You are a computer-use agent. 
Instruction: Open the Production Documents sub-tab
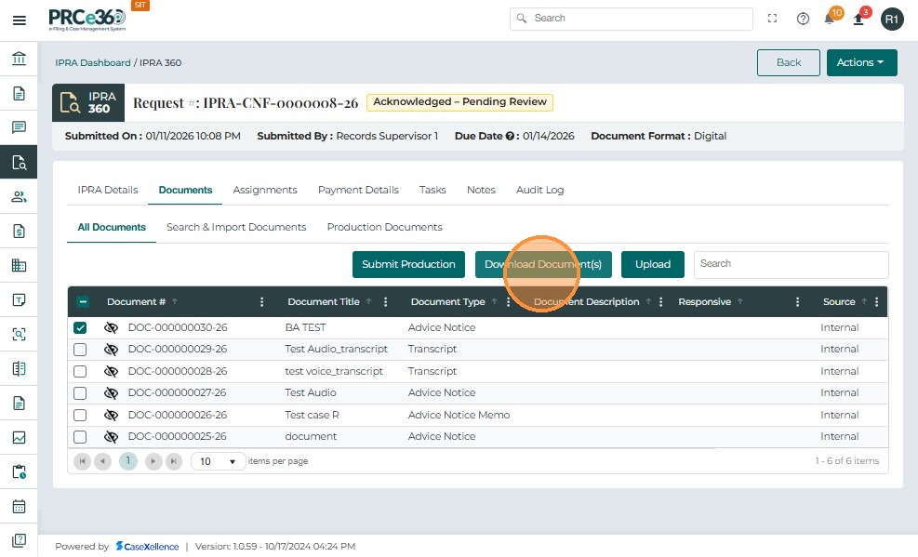click(x=384, y=227)
